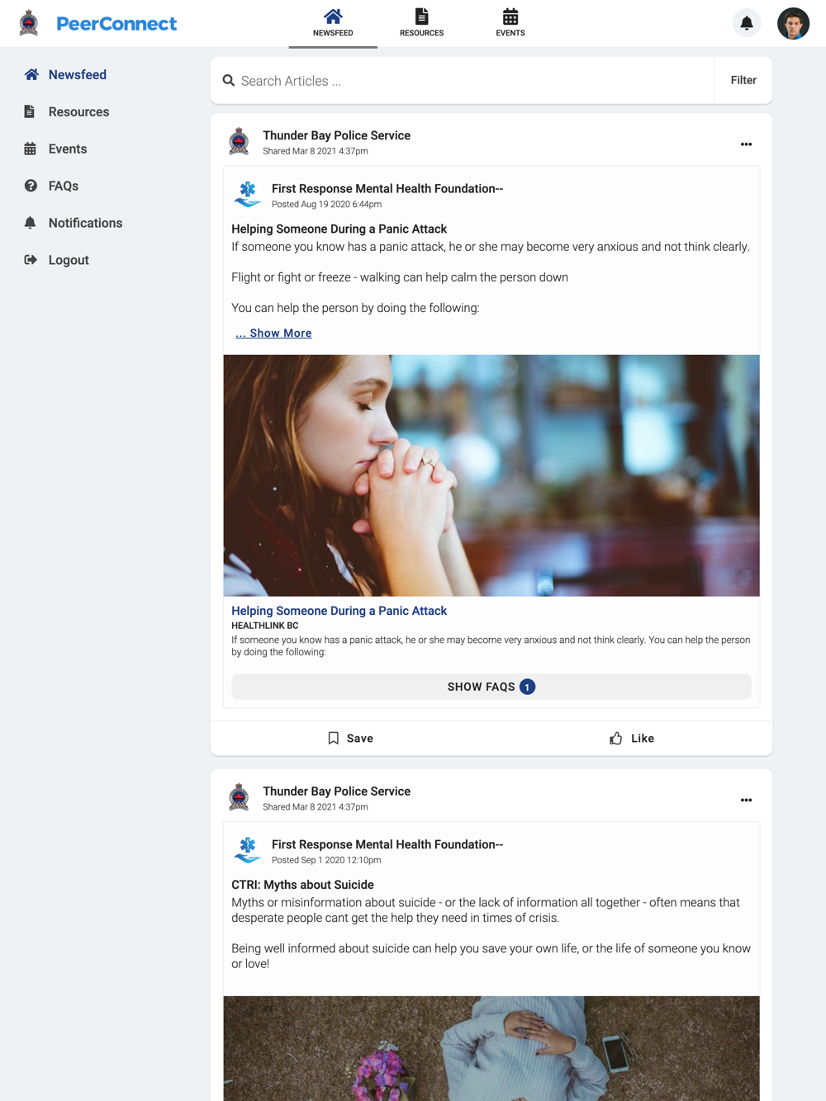Screen dimensions: 826x1101
Task: Click 'Posted Aug 19 2020 6:44pm' timestamp
Action: tap(326, 204)
